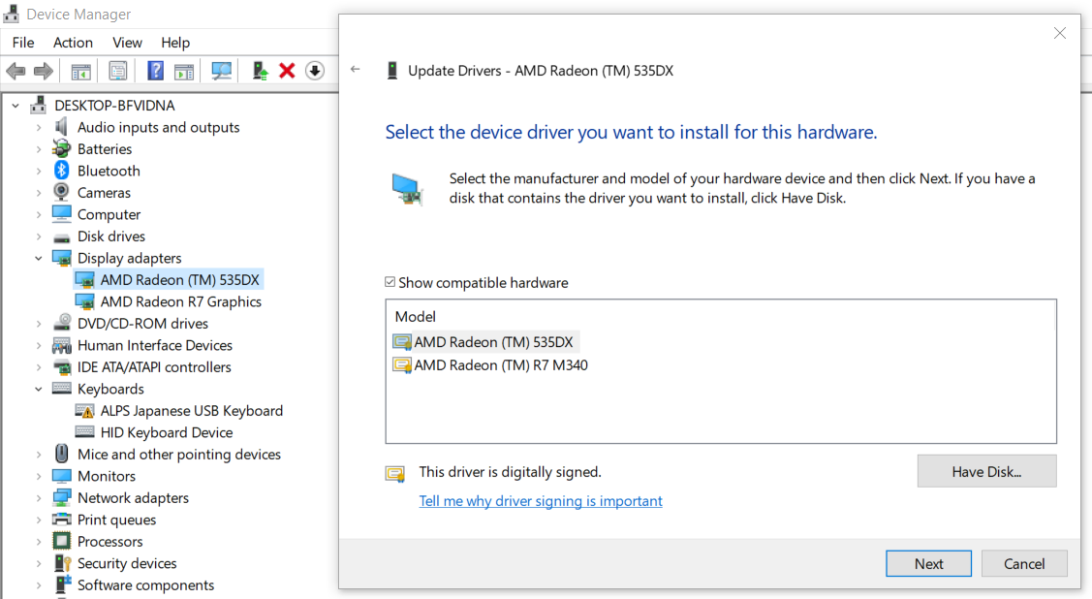
Task: Click the Bluetooth category icon
Action: pyautogui.click(x=61, y=171)
